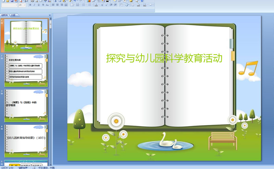Open the Shape Fill color tool
Screen dimensions: 274x169
[138, 5]
